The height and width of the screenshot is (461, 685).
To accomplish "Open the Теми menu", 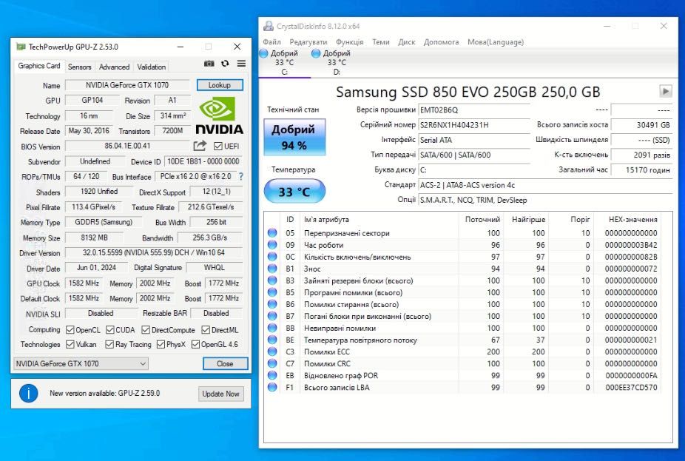I will [380, 42].
